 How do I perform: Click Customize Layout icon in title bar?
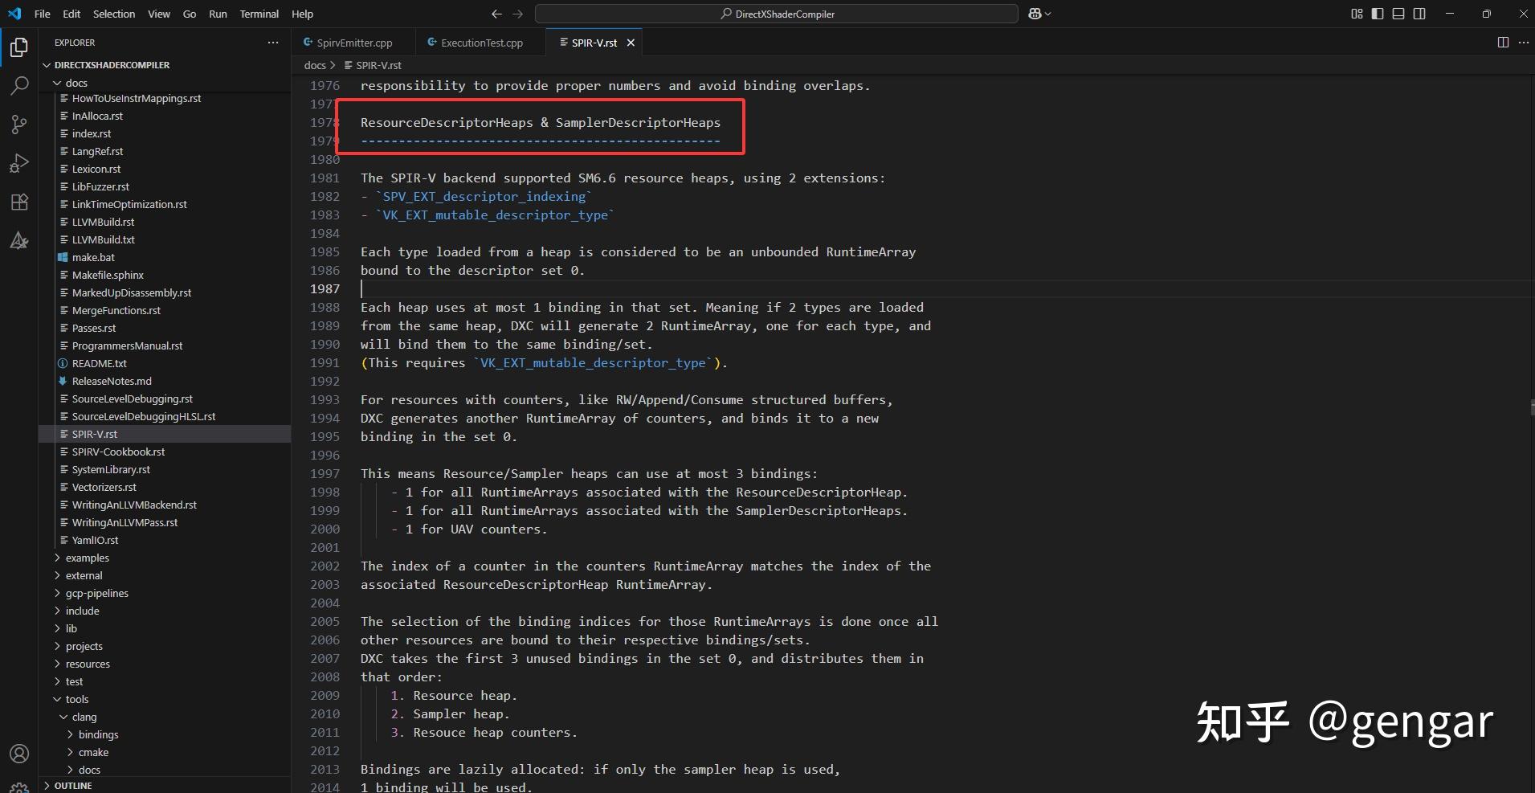(1357, 14)
